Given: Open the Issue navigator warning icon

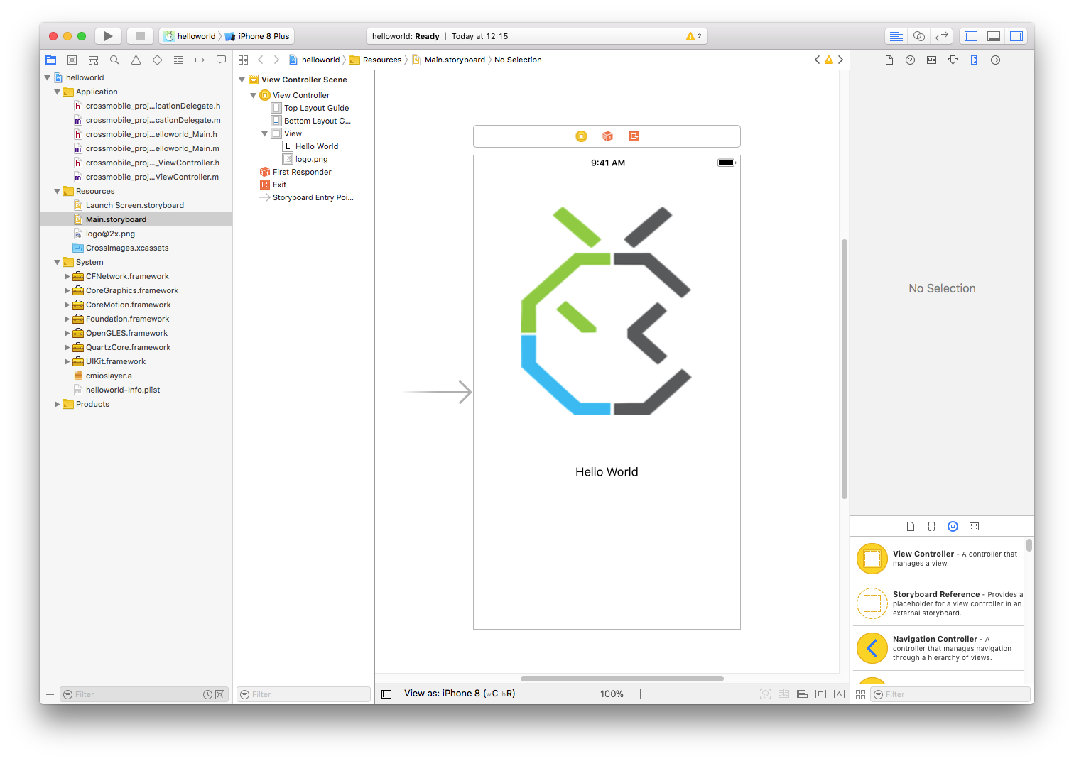Looking at the screenshot, I should 136,60.
